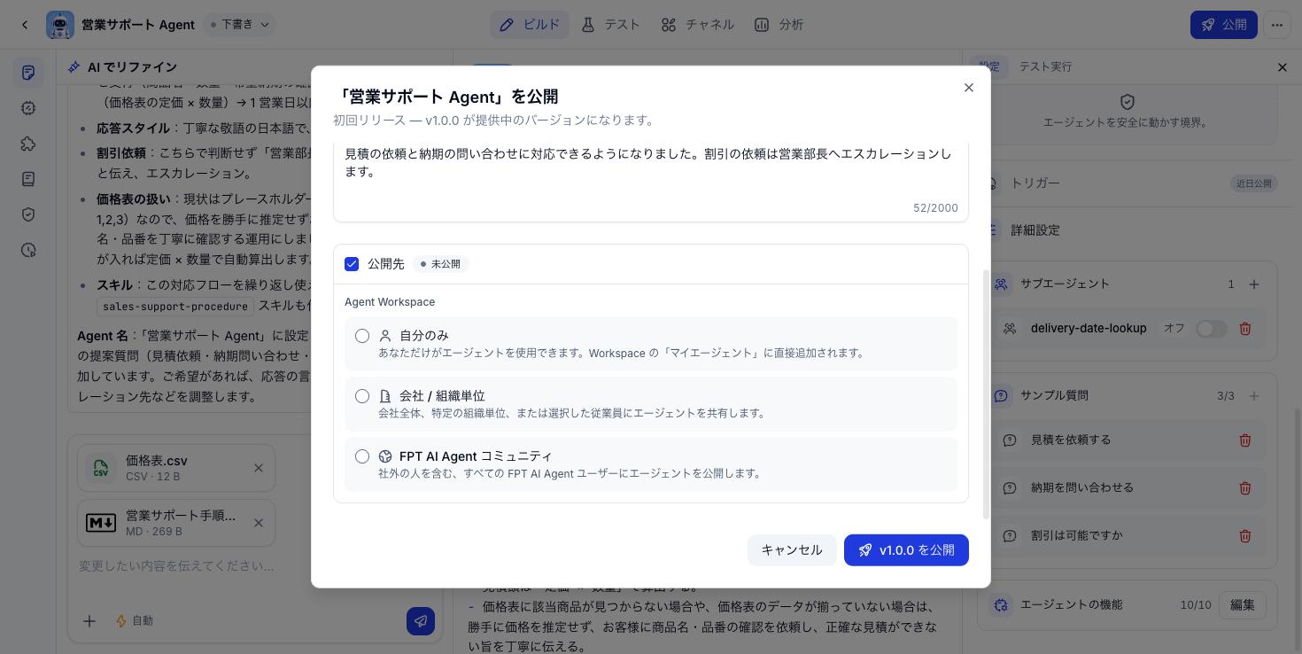1302x654 pixels.
Task: Open the チャネル tab
Action: pyautogui.click(x=697, y=25)
